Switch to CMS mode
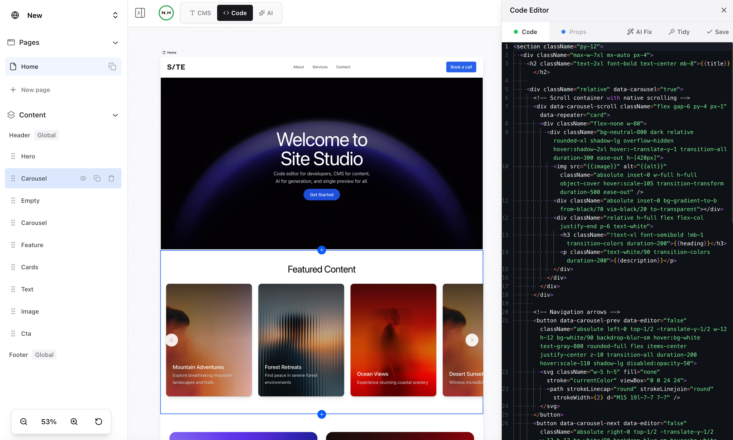 201,13
